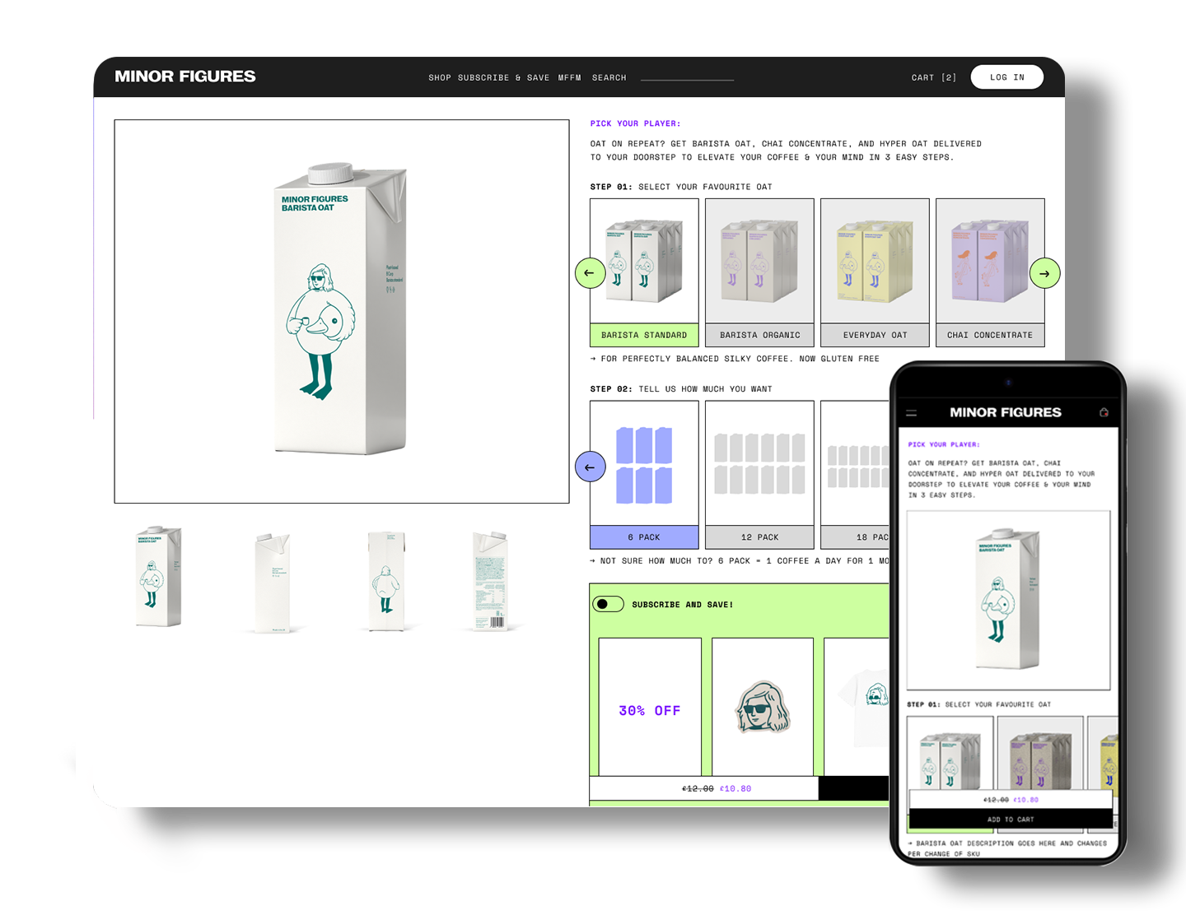1186x915 pixels.
Task: Click the product image on the phone
Action: click(x=1009, y=600)
